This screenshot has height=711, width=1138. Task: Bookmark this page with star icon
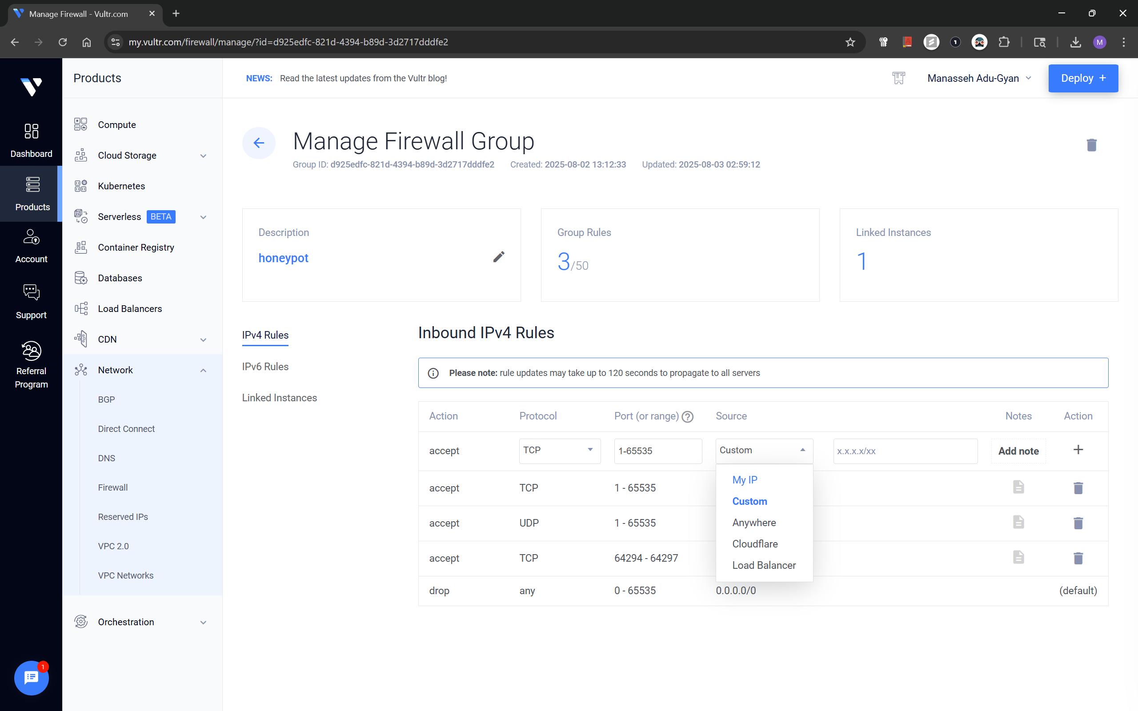click(850, 42)
